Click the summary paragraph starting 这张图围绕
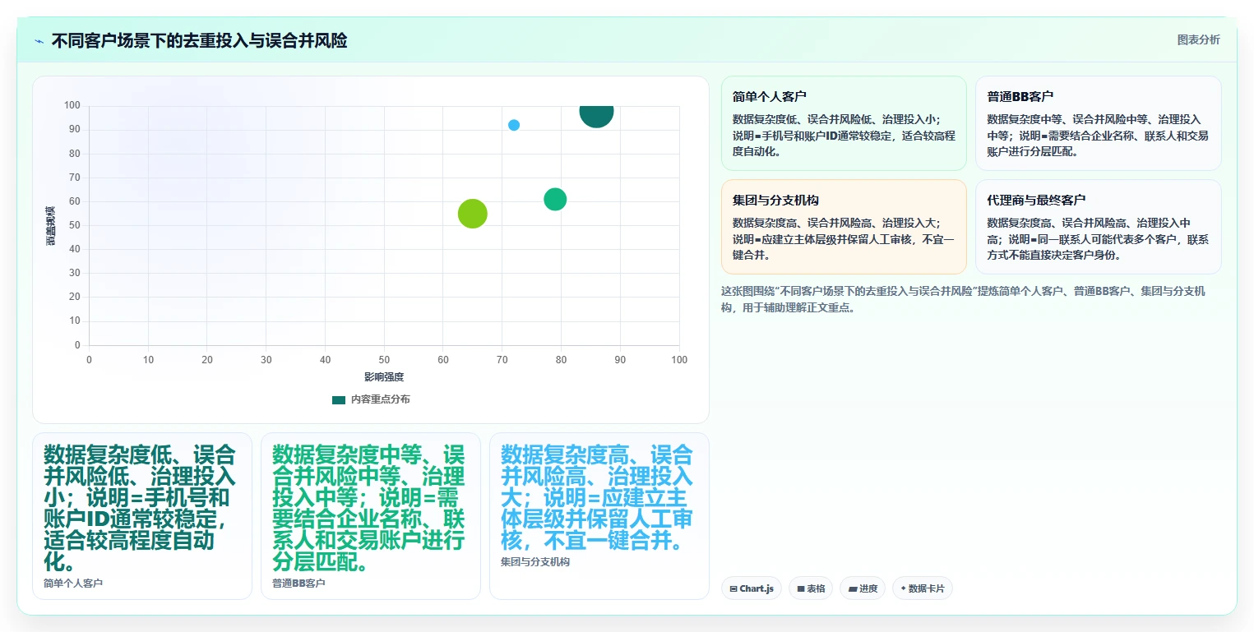The width and height of the screenshot is (1254, 632). 964,300
